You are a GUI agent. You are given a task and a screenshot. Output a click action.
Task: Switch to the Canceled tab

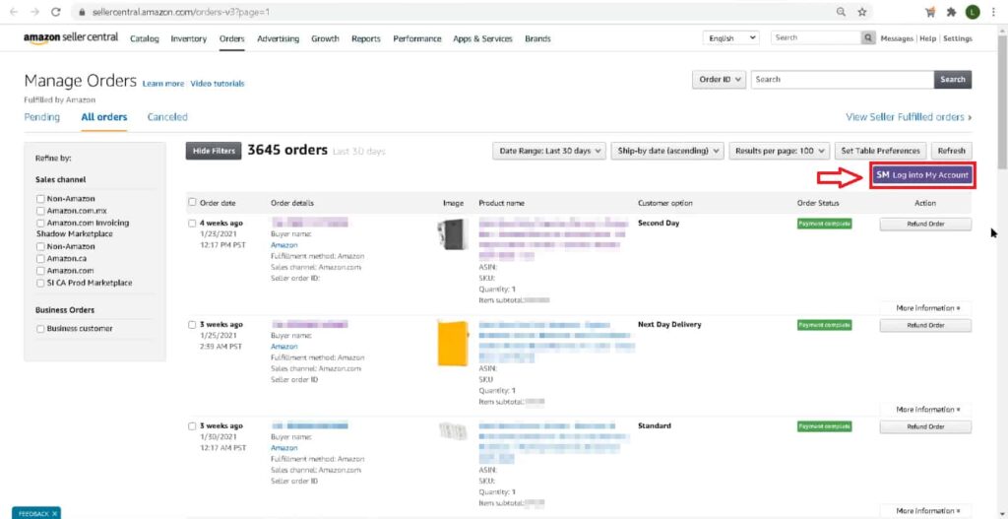click(167, 117)
